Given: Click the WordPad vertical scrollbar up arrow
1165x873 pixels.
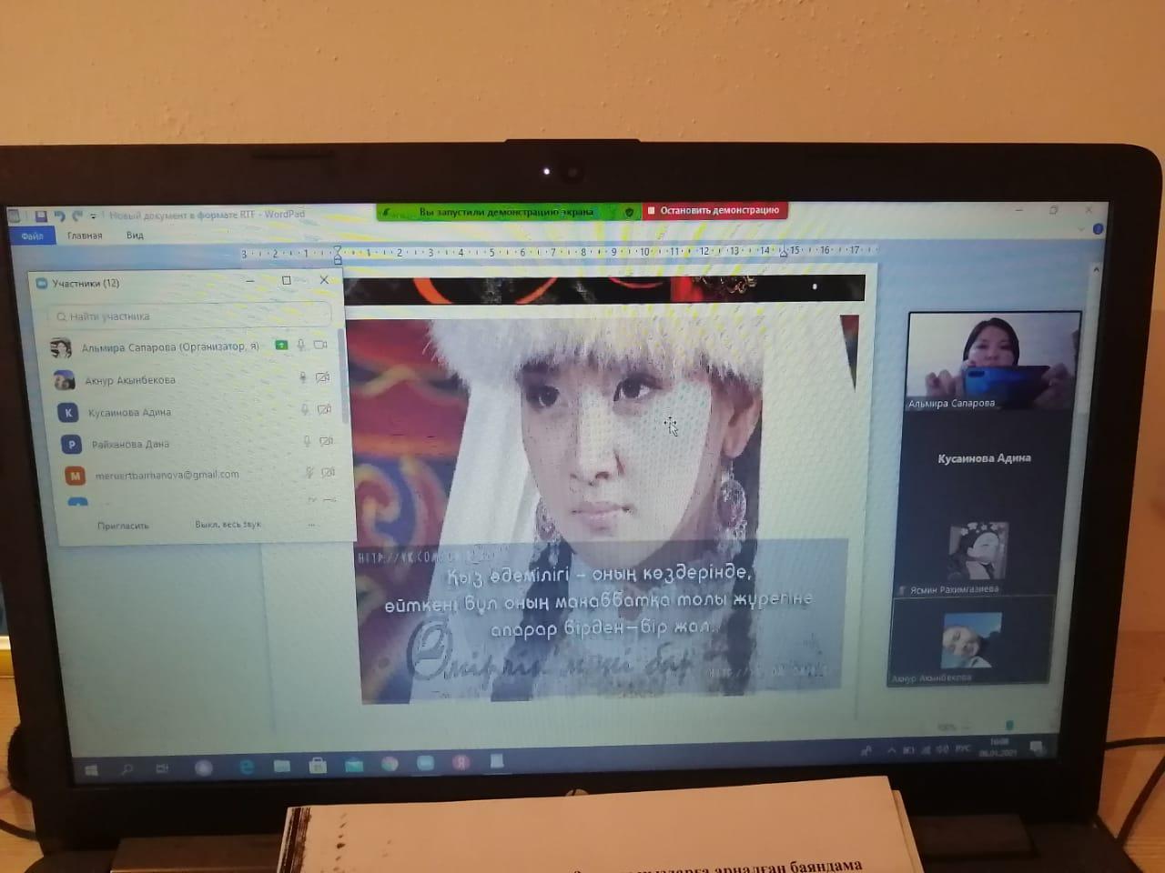Looking at the screenshot, I should click(x=1096, y=270).
